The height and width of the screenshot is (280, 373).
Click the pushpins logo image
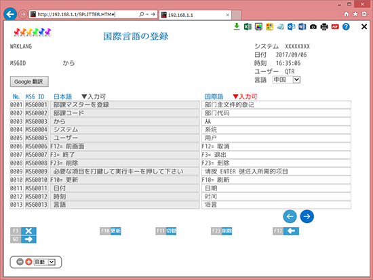(x=33, y=33)
